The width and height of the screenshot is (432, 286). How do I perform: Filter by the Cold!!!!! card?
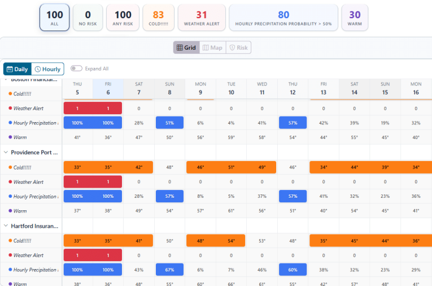(159, 18)
